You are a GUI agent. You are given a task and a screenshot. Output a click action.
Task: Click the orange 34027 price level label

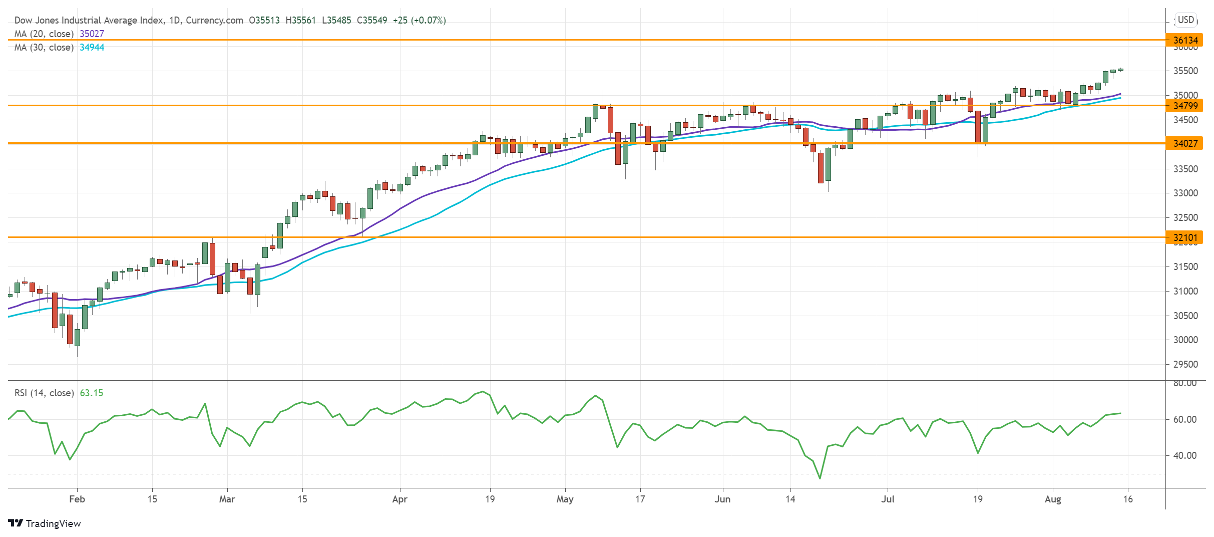tap(1185, 143)
